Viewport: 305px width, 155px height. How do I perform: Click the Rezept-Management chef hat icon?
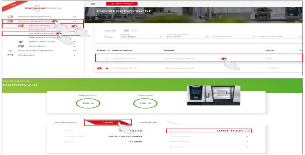pyautogui.click(x=10, y=17)
